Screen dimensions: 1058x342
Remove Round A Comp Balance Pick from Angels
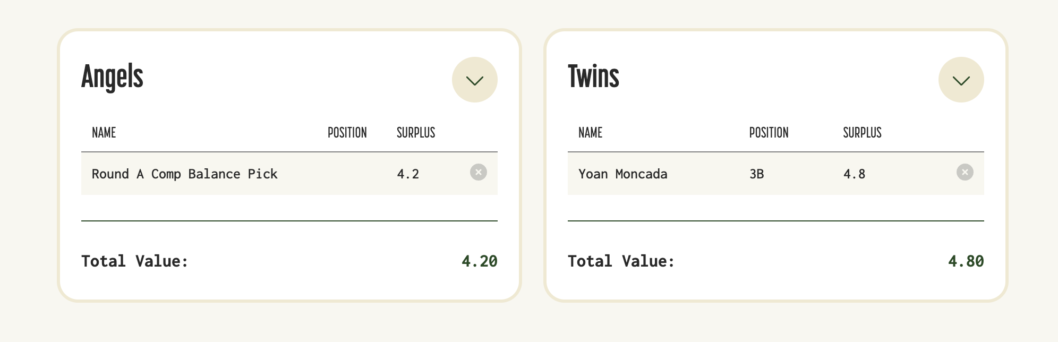pos(478,172)
